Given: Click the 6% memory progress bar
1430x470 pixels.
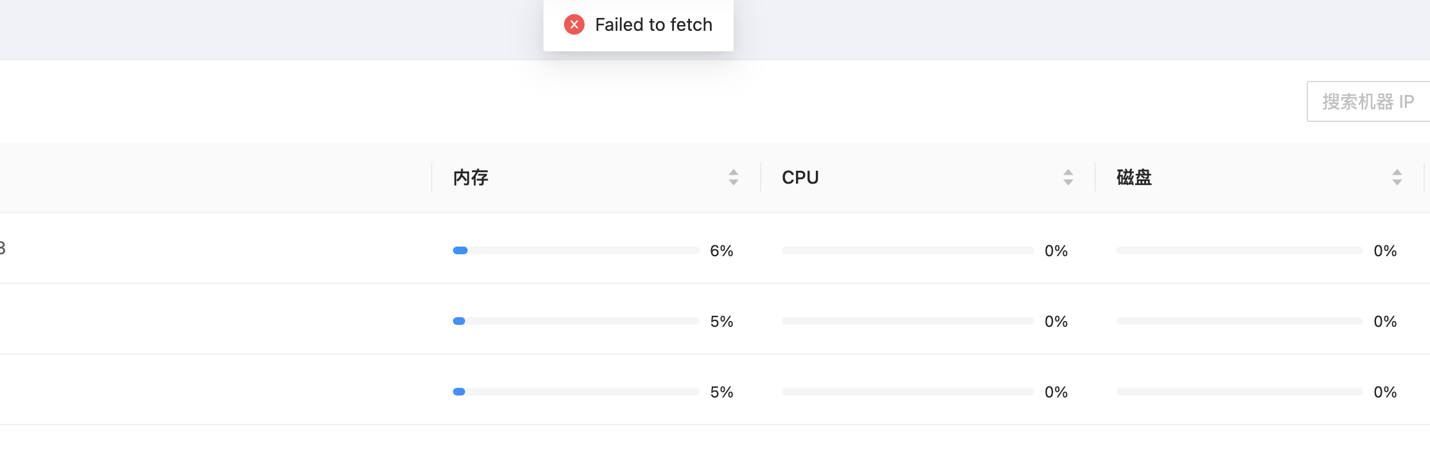Looking at the screenshot, I should [576, 250].
